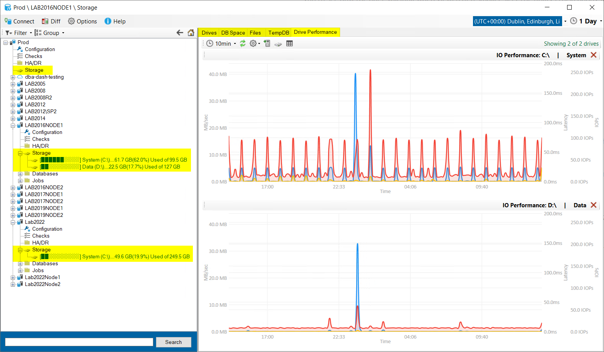Viewport: 604px width, 352px height.
Task: Click the Search button
Action: point(173,342)
